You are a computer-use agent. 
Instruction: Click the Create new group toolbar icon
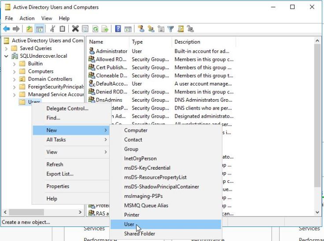(151, 29)
